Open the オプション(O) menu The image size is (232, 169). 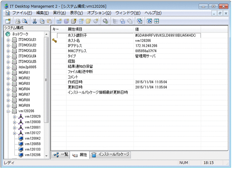99,13
